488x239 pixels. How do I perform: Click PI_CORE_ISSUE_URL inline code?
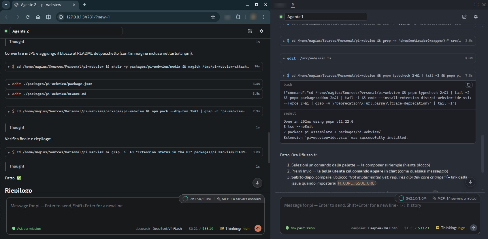pyautogui.click(x=356, y=183)
